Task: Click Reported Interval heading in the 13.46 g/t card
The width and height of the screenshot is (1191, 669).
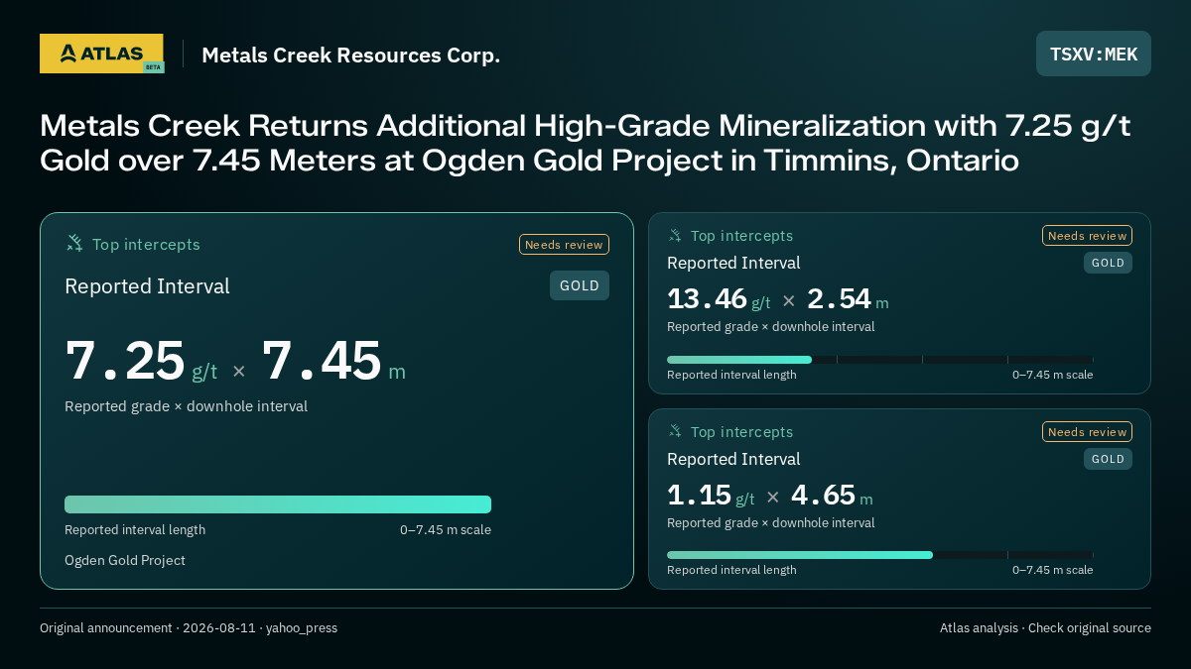Action: [x=733, y=263]
